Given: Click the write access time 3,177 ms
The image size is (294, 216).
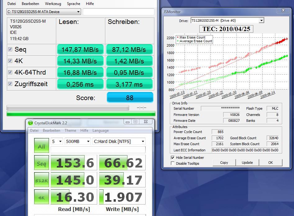Looking at the screenshot, I should pos(129,84).
